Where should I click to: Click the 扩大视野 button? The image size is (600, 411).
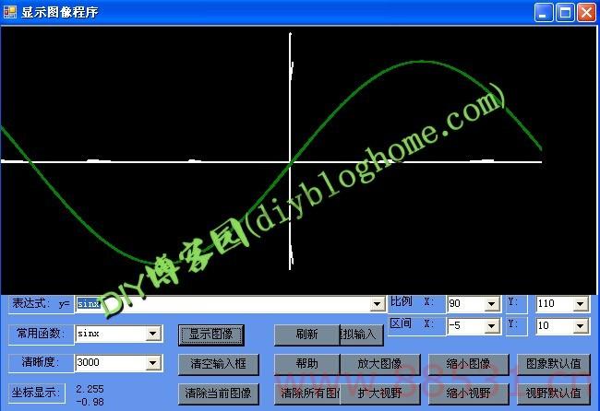pos(380,393)
